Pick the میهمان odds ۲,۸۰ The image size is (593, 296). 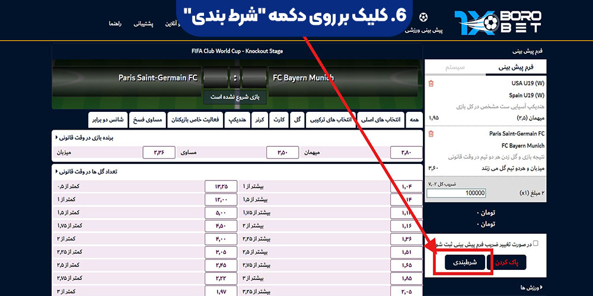pyautogui.click(x=406, y=153)
